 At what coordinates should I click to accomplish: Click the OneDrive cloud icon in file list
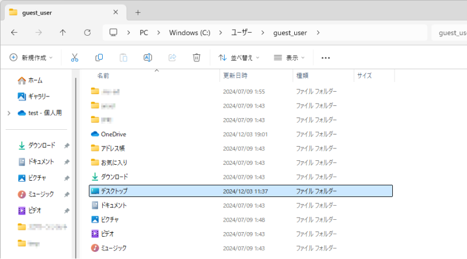(95, 134)
